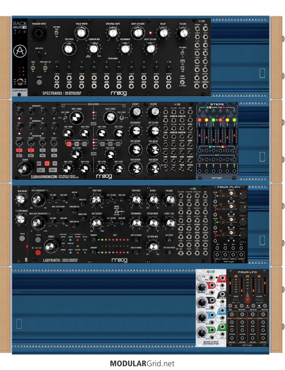The width and height of the screenshot is (285, 370).
Task: Click the red Free button on Four LFO
Action: (x=247, y=300)
